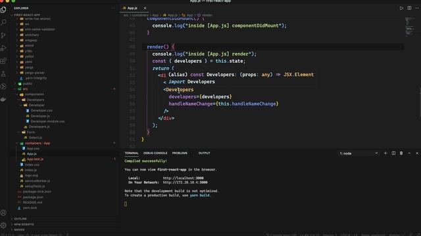This screenshot has height=236, width=421.
Task: Open logo.svg file
Action: point(32,176)
